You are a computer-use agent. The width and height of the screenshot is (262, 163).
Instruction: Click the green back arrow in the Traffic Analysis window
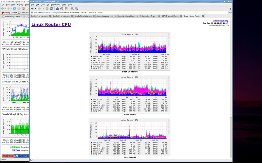click(3, 8)
